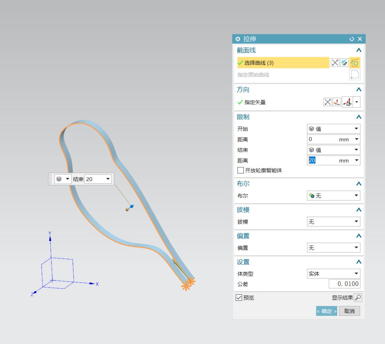Open the on-screen limit type icon dropdown
385x344 pixels.
(x=63, y=179)
